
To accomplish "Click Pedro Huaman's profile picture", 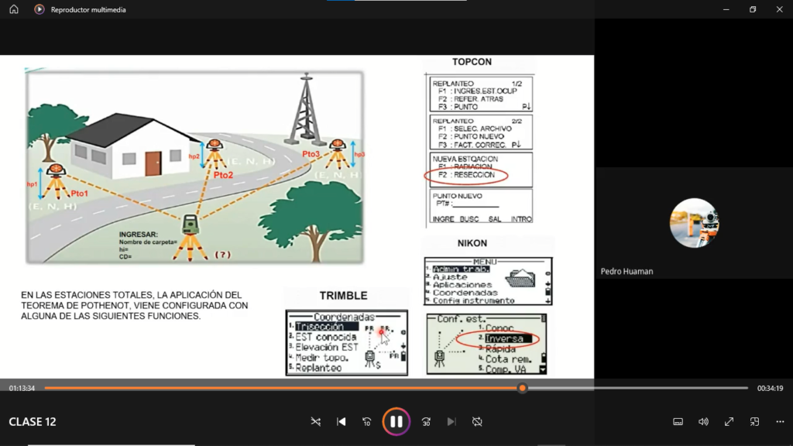I will tap(694, 223).
